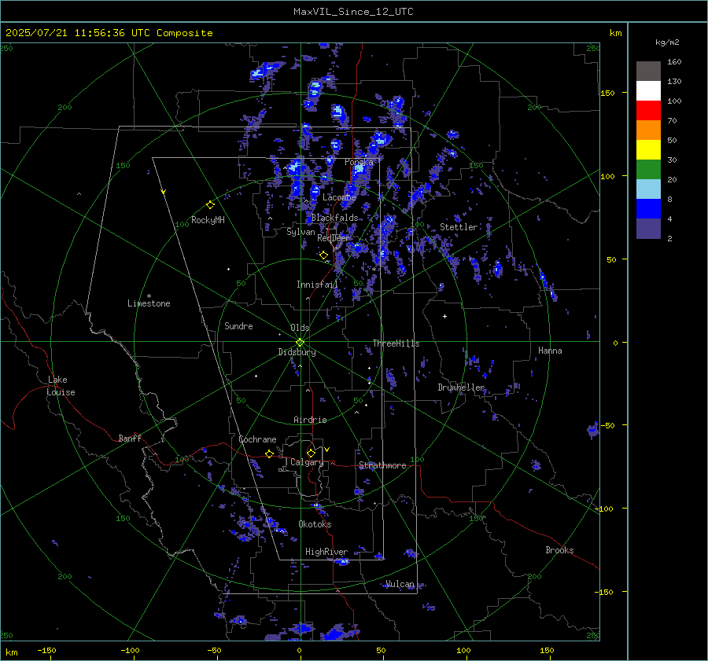
Task: Select the Limestone label
Action: [x=149, y=303]
